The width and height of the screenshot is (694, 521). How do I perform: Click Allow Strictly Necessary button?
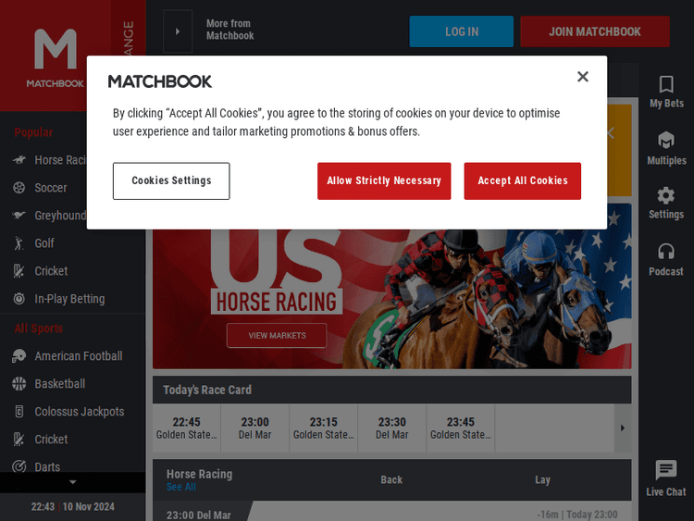coord(384,181)
